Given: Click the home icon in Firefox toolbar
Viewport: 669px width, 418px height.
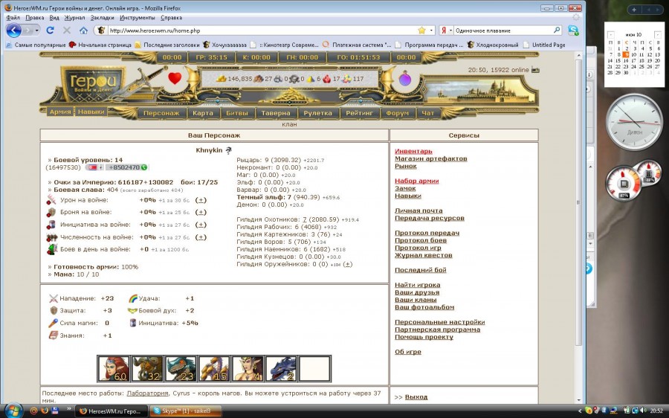Looking at the screenshot, I should pyautogui.click(x=83, y=30).
